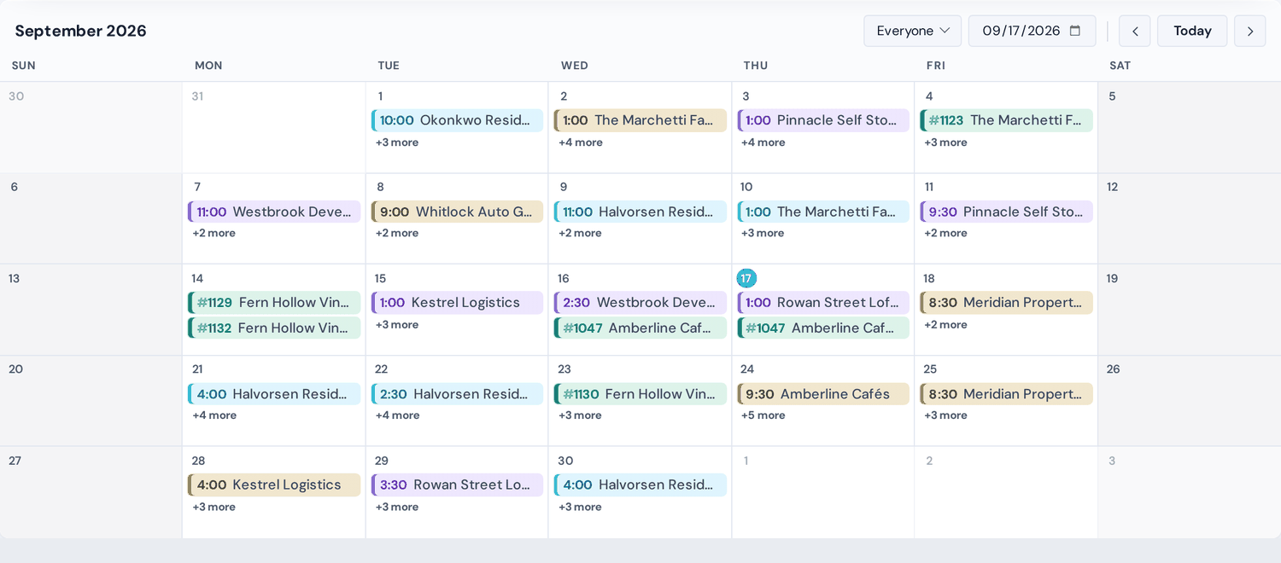Show +3 more on September 28
1281x563 pixels.
tap(213, 507)
